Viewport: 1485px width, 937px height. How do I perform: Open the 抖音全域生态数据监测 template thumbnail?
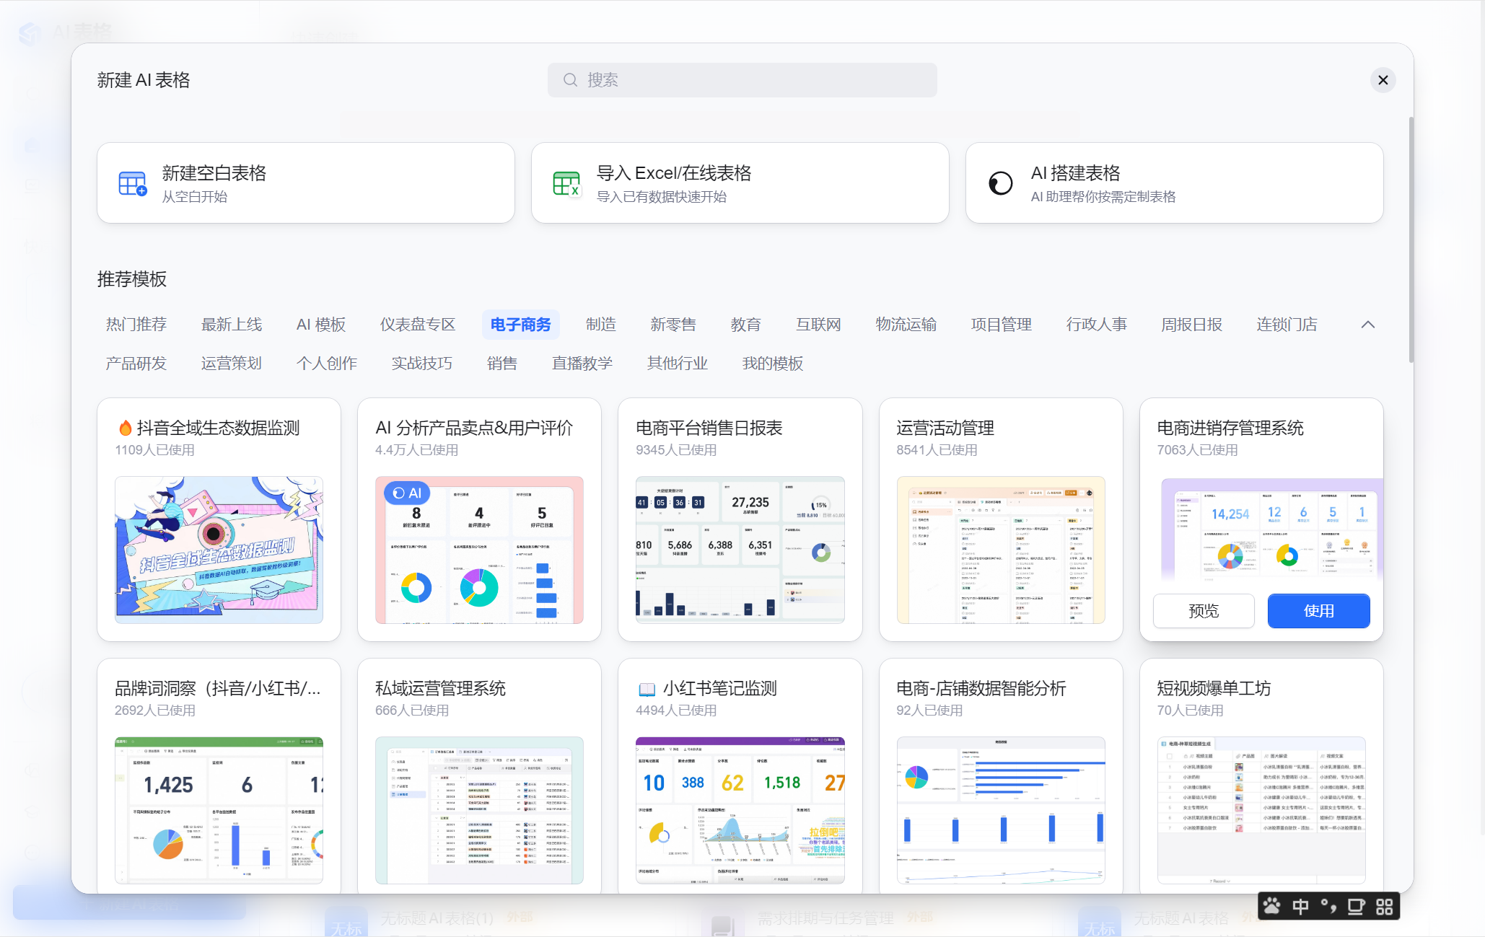pyautogui.click(x=219, y=550)
